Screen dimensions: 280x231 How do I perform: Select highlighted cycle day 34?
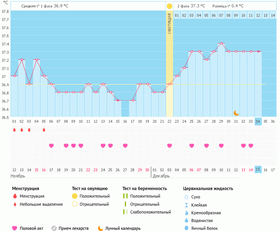(258, 121)
